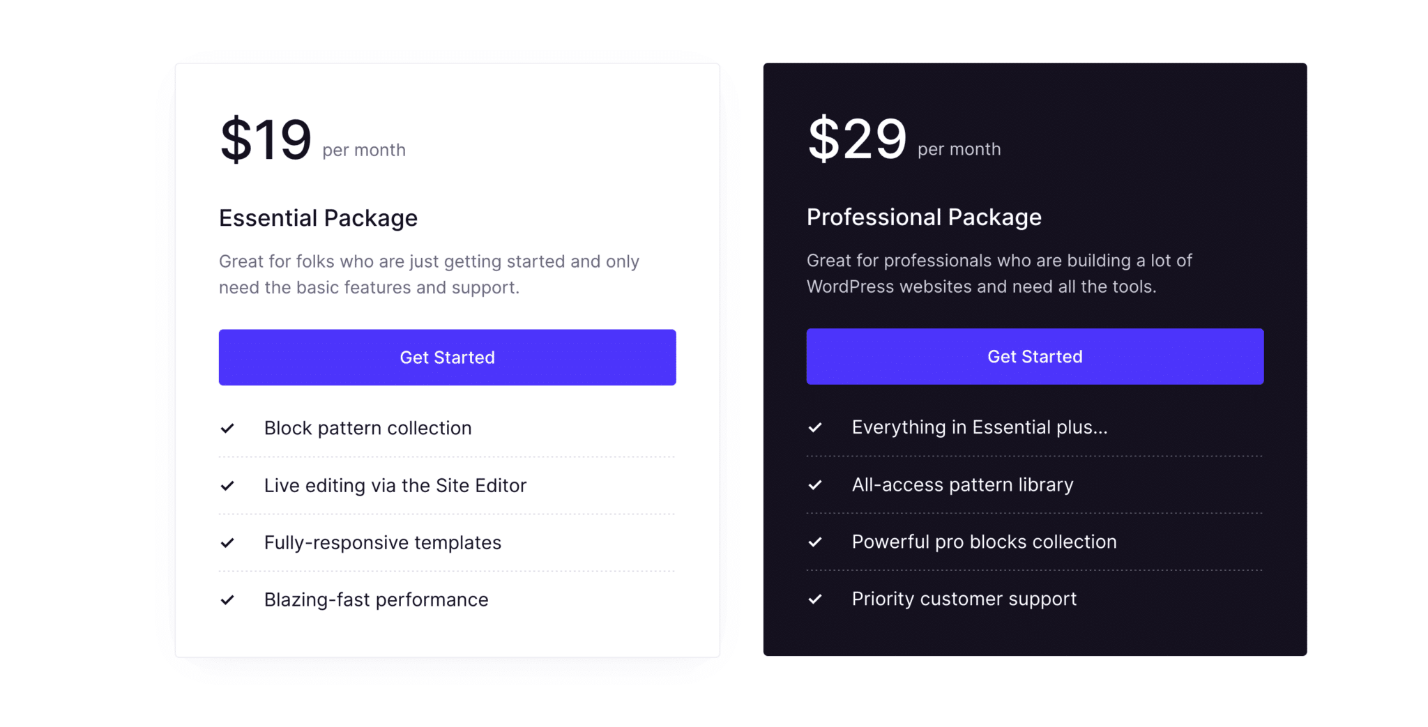The image size is (1428, 727).
Task: Click checkmark next to Live editing feature
Action: tap(227, 485)
